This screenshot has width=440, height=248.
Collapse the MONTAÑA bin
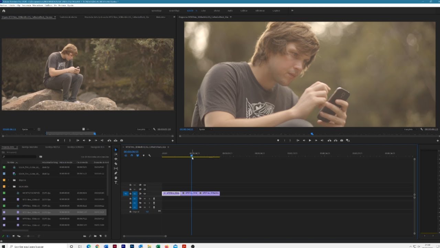click(x=9, y=186)
